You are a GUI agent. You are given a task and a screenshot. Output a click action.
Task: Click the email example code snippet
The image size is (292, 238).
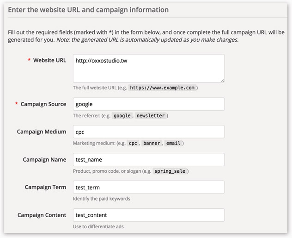(173, 144)
